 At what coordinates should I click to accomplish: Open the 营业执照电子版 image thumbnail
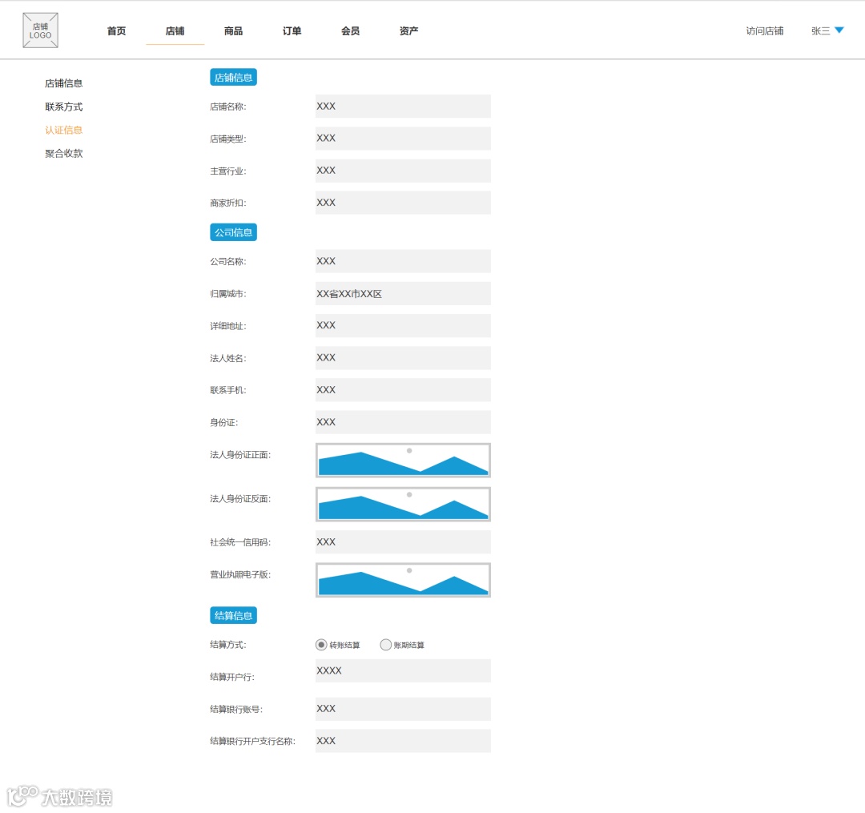[x=403, y=580]
